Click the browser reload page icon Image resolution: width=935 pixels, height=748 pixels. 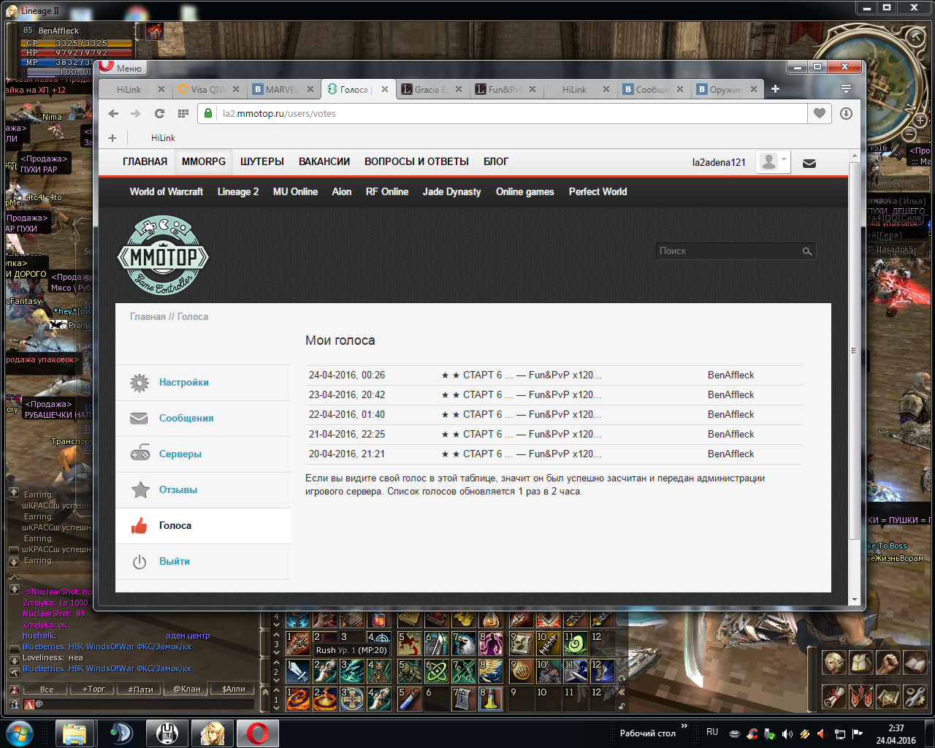click(x=159, y=113)
